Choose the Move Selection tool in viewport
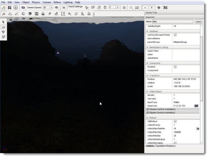This screenshot has width=209, height=158. [x=3, y=27]
